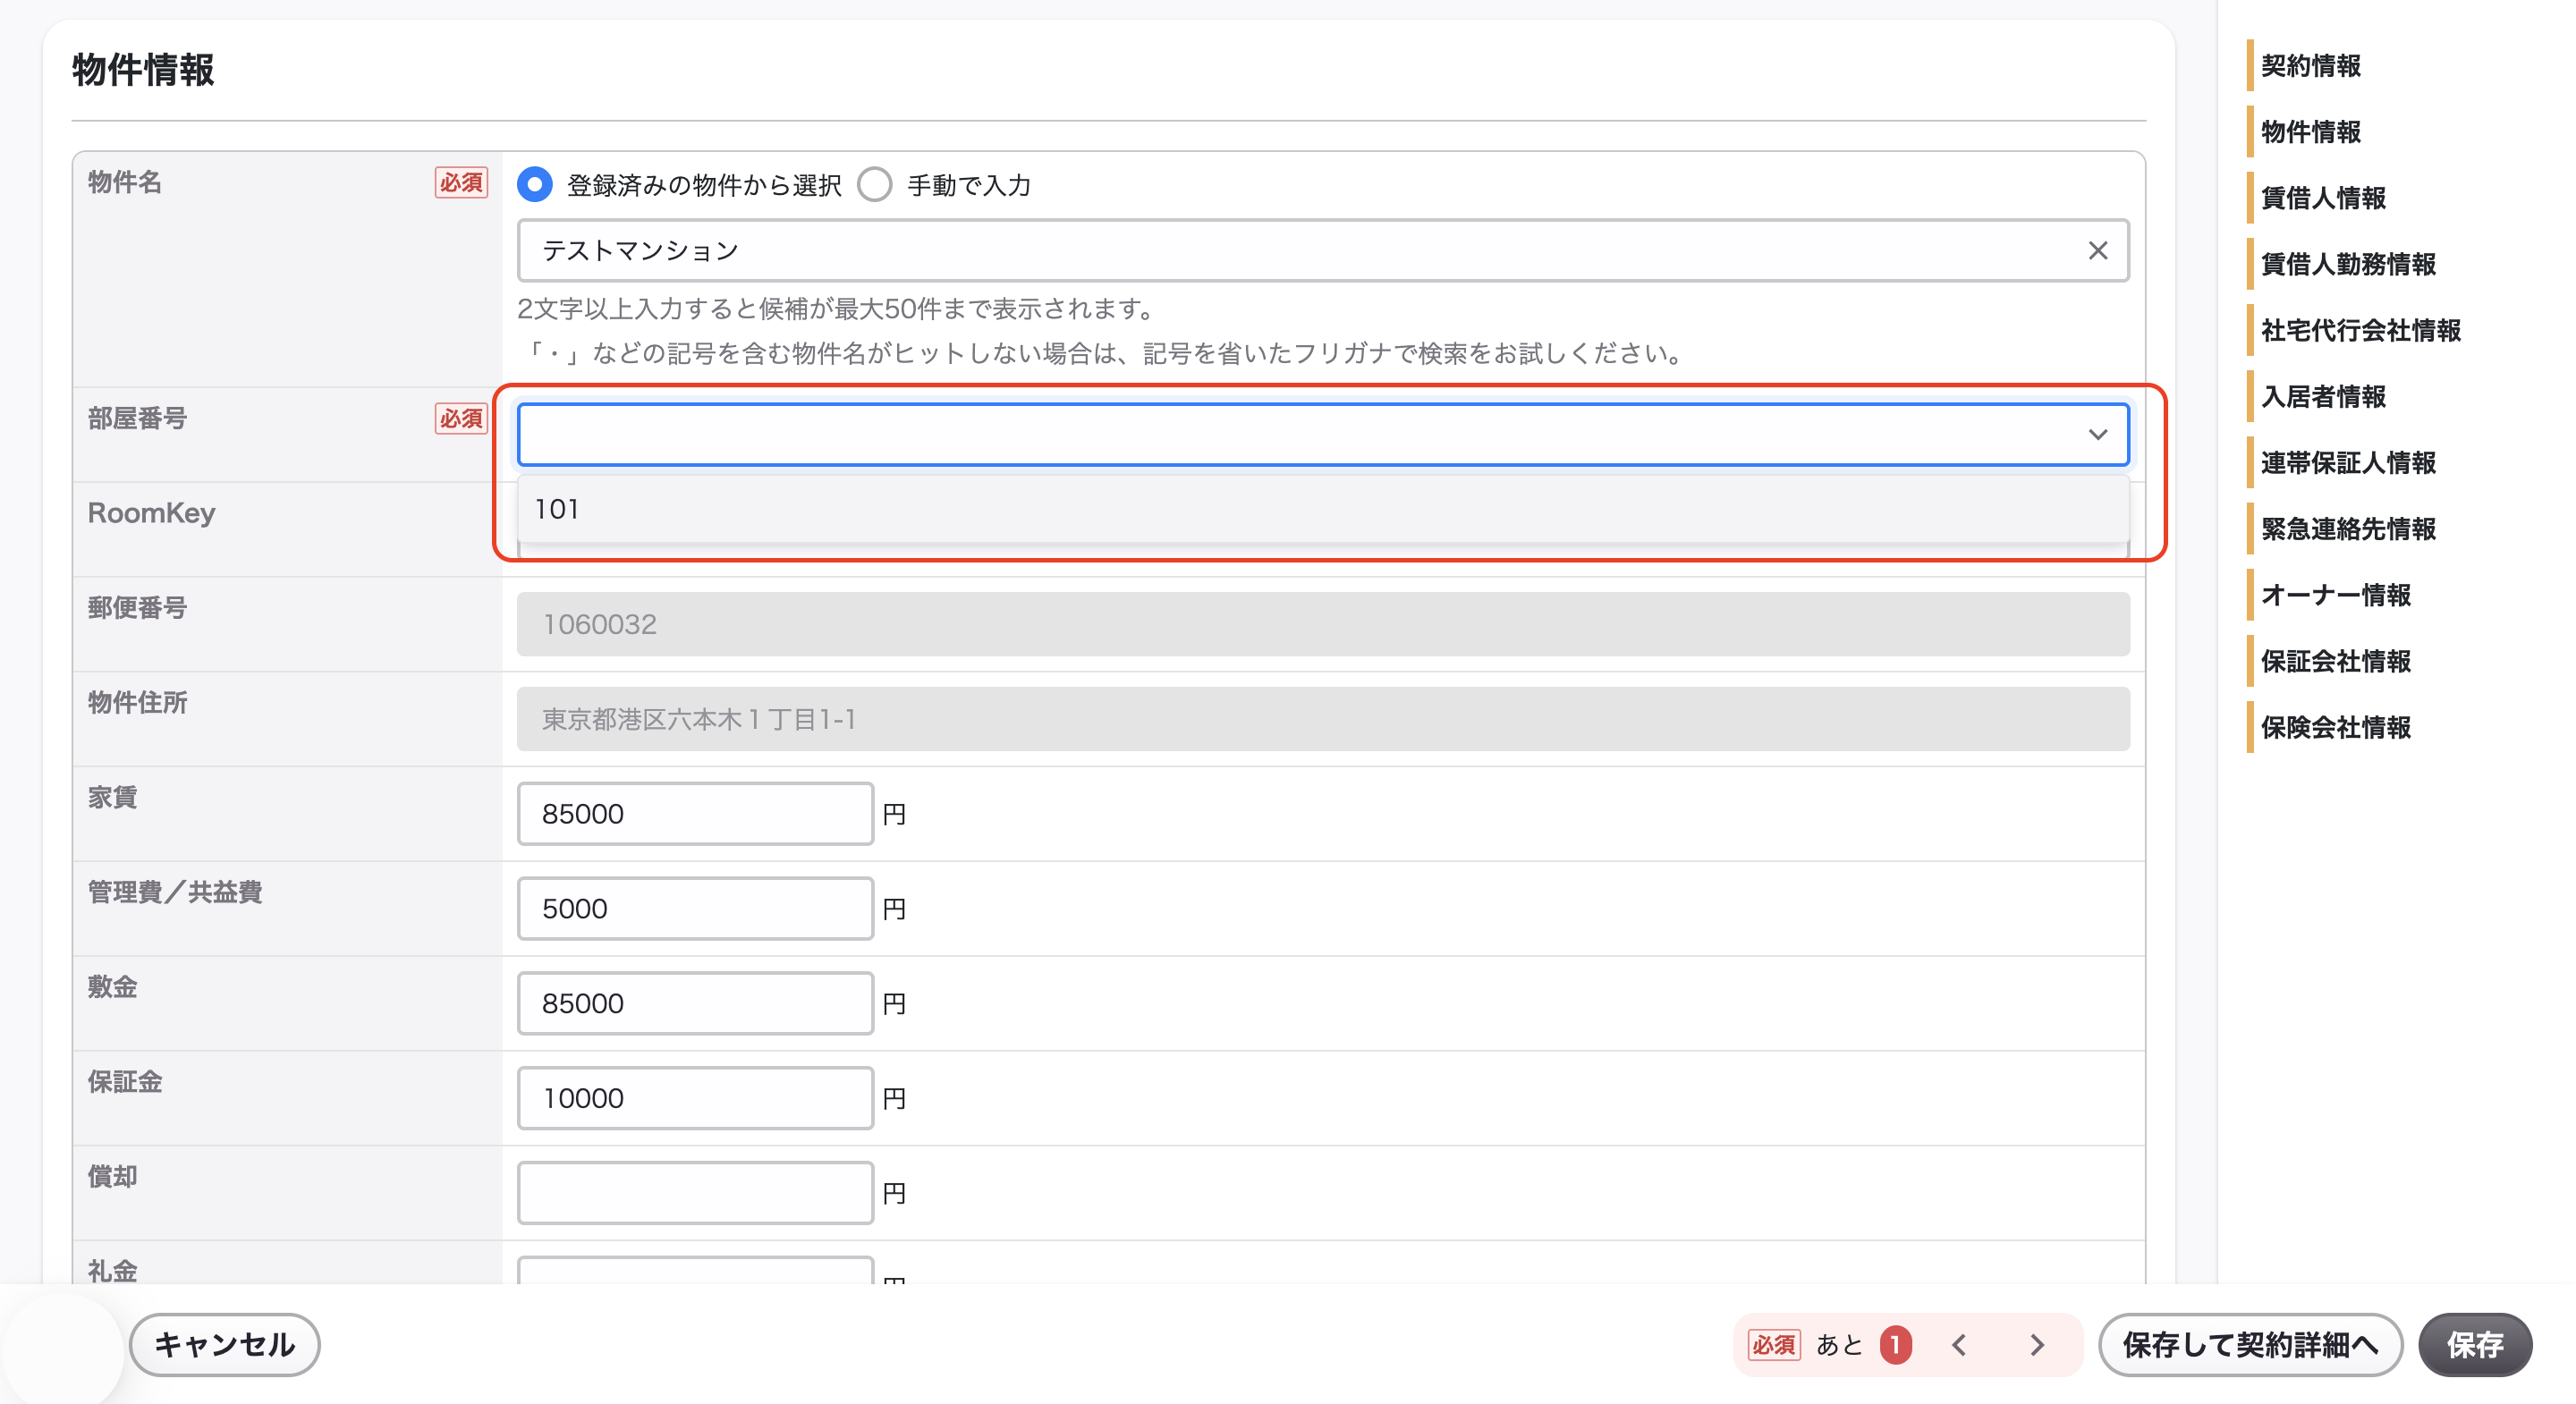Jump to 保険会社情報 section in sidebar
The width and height of the screenshot is (2576, 1404).
[2335, 727]
